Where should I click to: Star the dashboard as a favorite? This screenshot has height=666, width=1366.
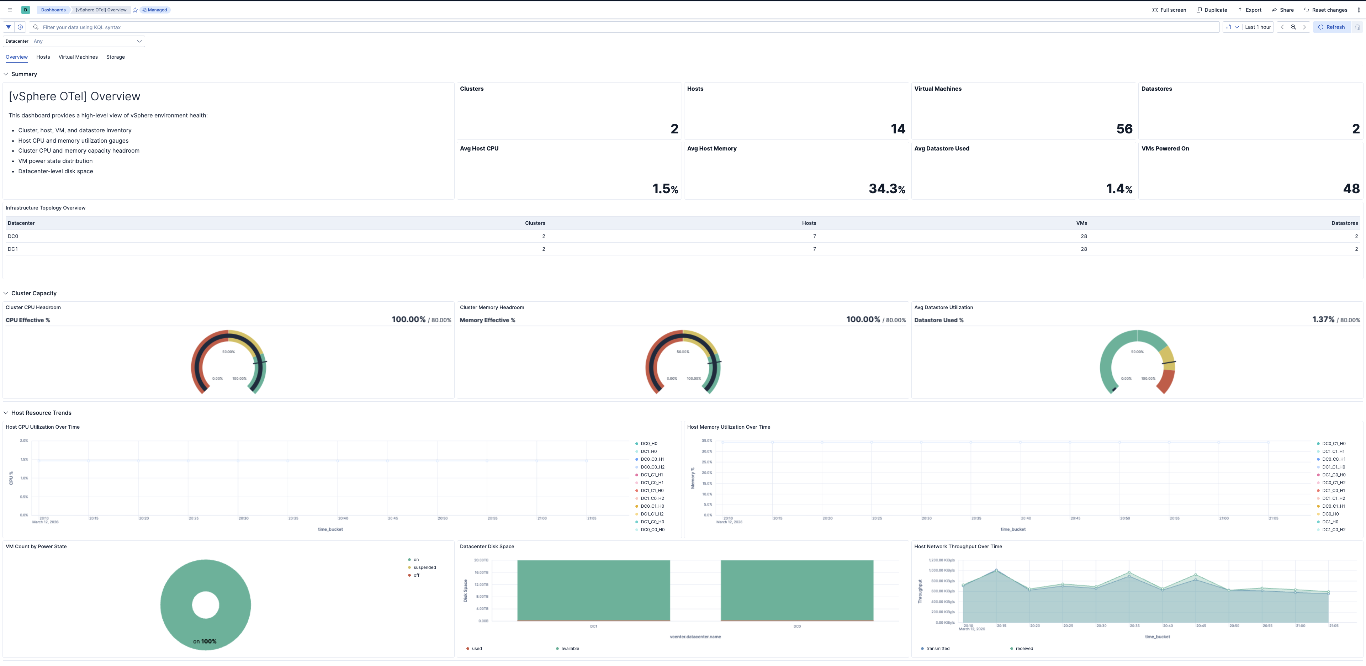tap(135, 10)
